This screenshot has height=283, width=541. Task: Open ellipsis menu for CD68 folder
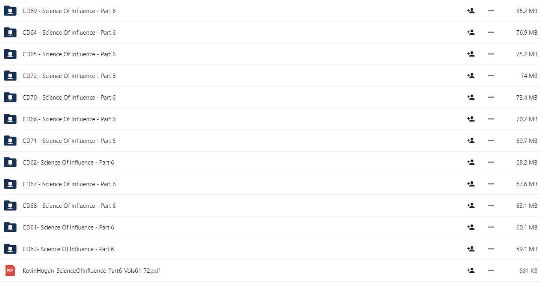coord(491,205)
